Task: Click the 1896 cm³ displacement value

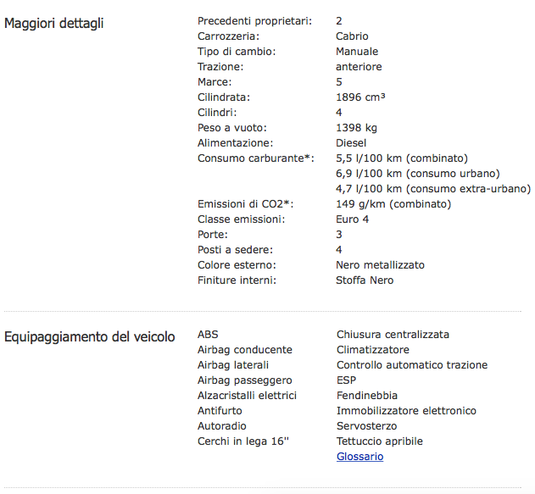Action: pos(360,97)
